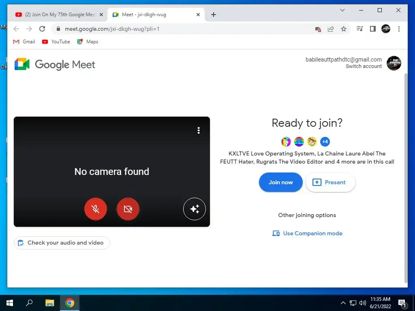Click the camera blocked icon in address bar
Viewport: 415px width, 311px height.
click(318, 29)
